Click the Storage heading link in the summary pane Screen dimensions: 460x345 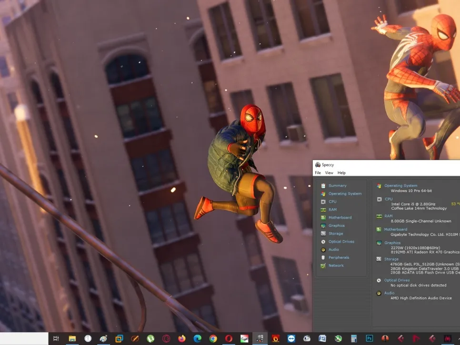(391, 259)
